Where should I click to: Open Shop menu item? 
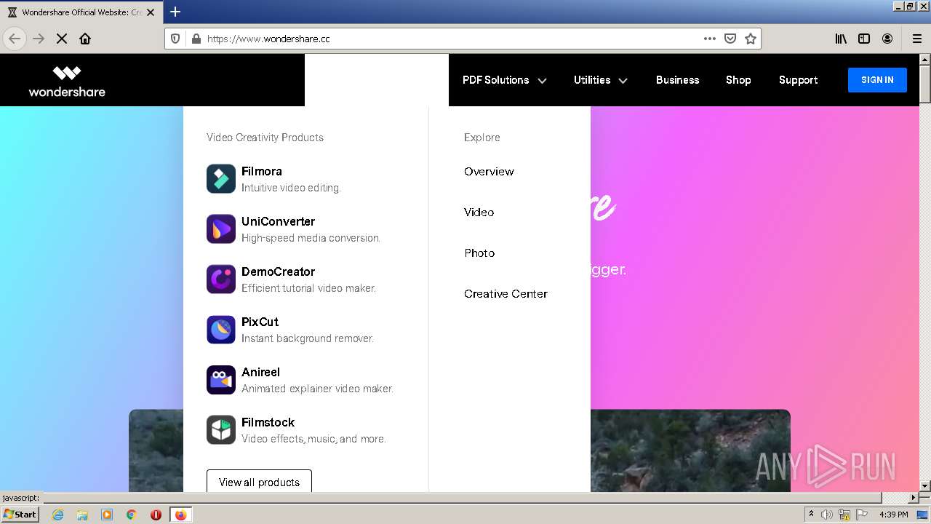pos(738,80)
